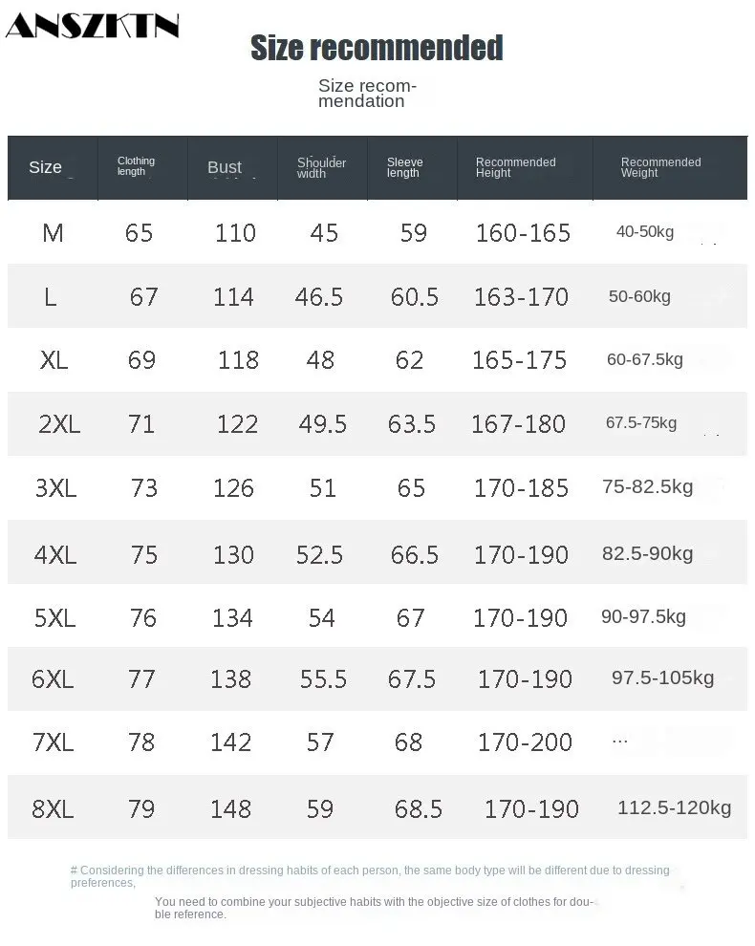
Task: Click the M size row label
Action: click(54, 233)
